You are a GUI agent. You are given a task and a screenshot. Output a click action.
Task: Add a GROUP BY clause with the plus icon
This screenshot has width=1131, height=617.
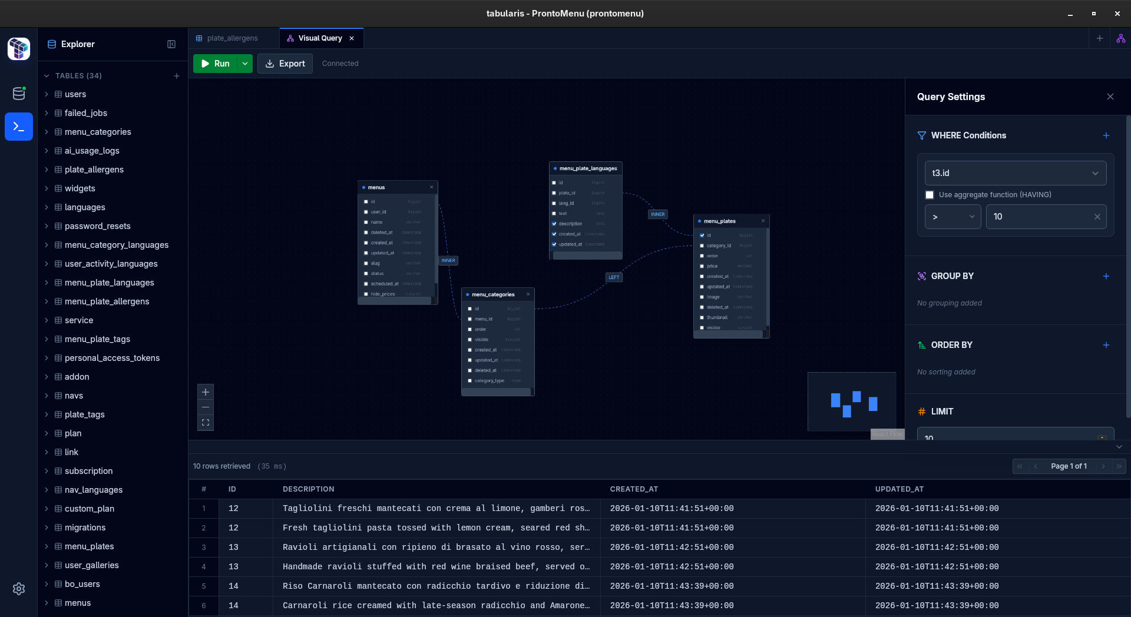pyautogui.click(x=1106, y=276)
